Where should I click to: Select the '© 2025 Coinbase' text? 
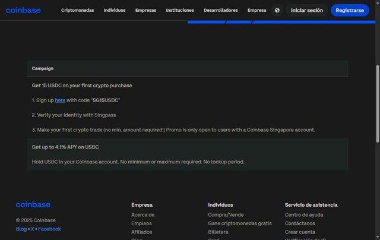point(36,220)
